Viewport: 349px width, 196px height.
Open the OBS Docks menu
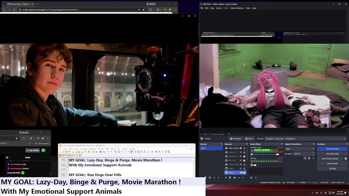pos(219,8)
